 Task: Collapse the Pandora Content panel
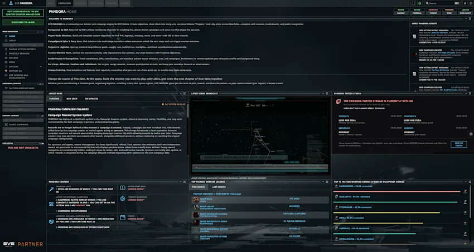click(x=181, y=182)
